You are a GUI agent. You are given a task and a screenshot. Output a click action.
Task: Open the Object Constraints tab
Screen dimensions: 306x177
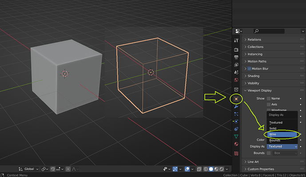[236, 129]
